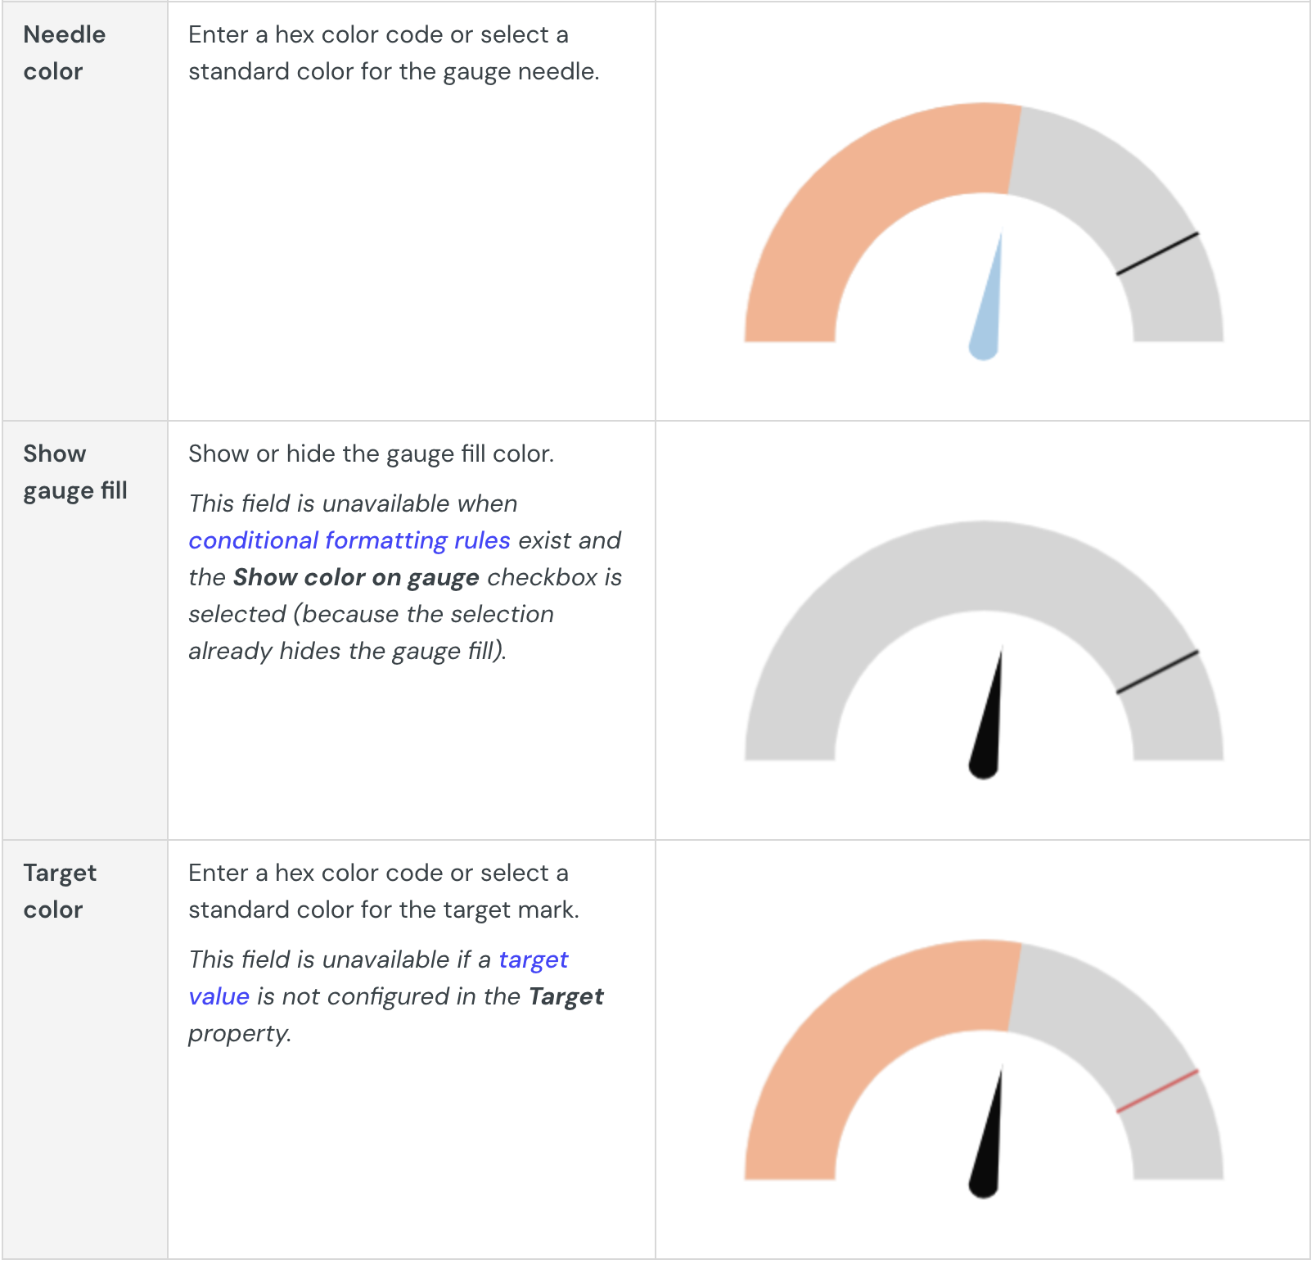This screenshot has height=1264, width=1316.
Task: Click the target mark on the unfilled gauge
Action: 1158,673
